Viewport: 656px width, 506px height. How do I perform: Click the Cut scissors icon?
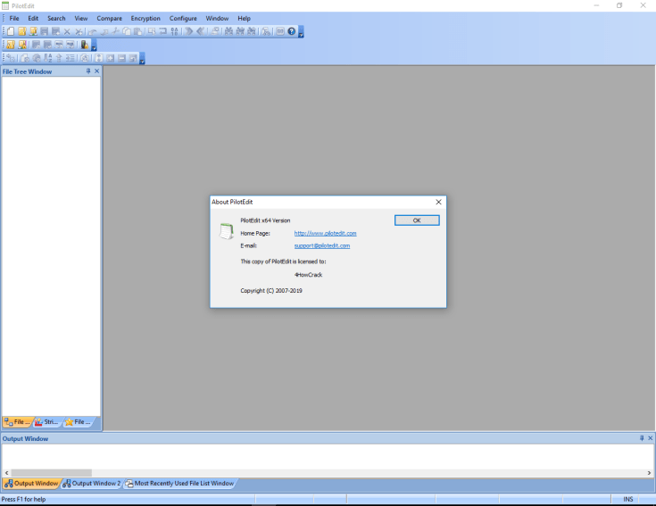click(115, 31)
